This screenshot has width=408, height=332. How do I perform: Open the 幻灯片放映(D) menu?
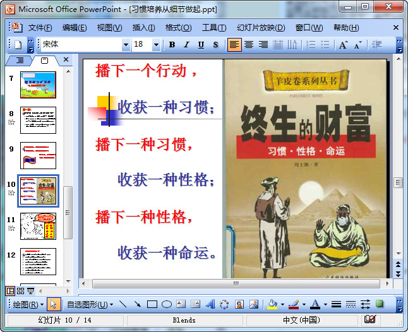click(x=261, y=28)
